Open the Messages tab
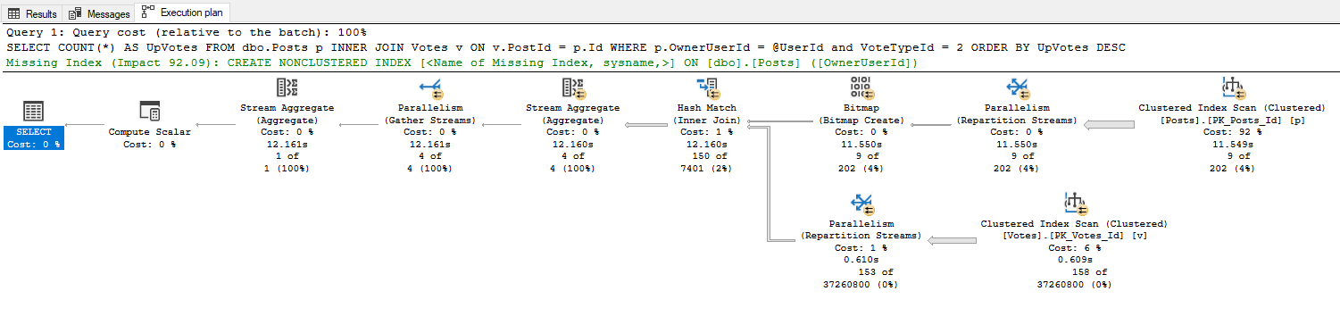The height and width of the screenshot is (333, 1340). tap(99, 13)
